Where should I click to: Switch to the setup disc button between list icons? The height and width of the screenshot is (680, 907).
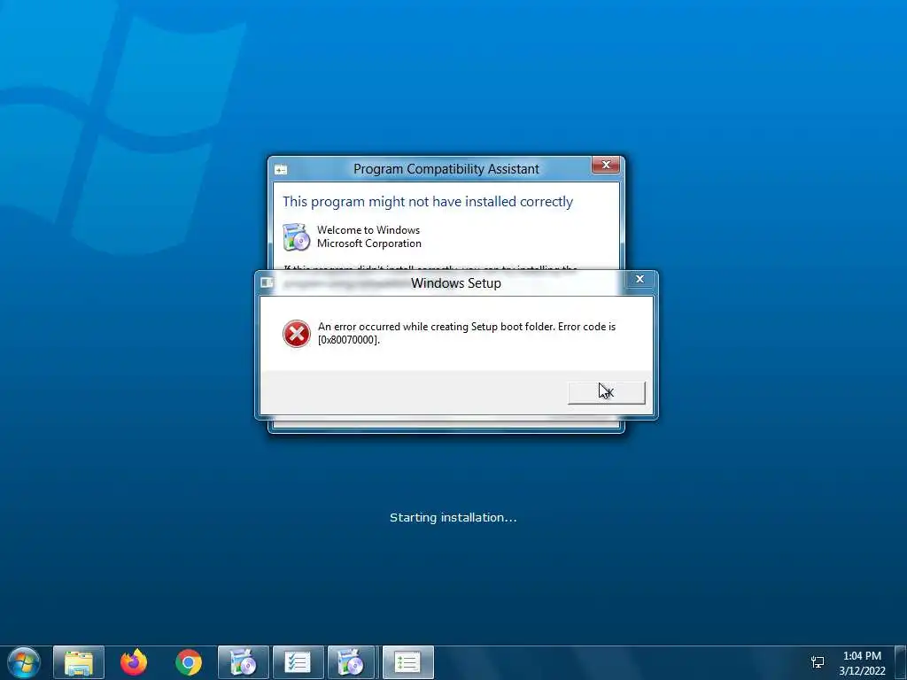coord(351,662)
